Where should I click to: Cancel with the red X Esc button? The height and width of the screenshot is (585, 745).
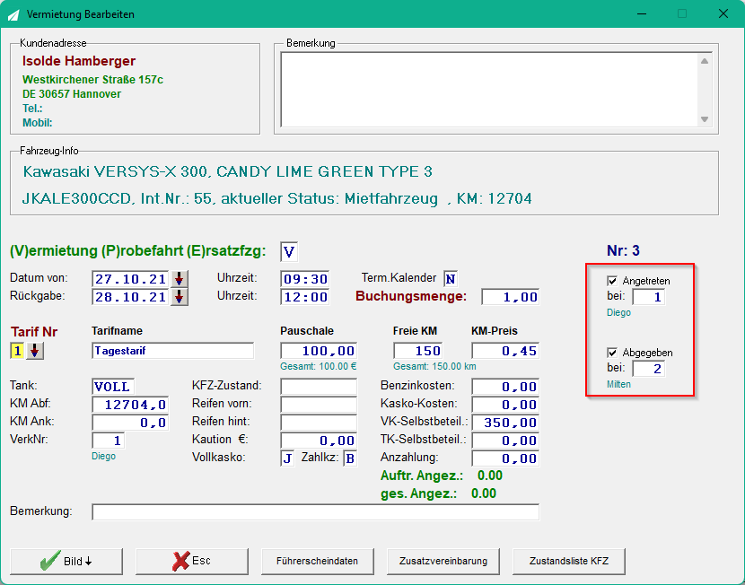pos(192,562)
